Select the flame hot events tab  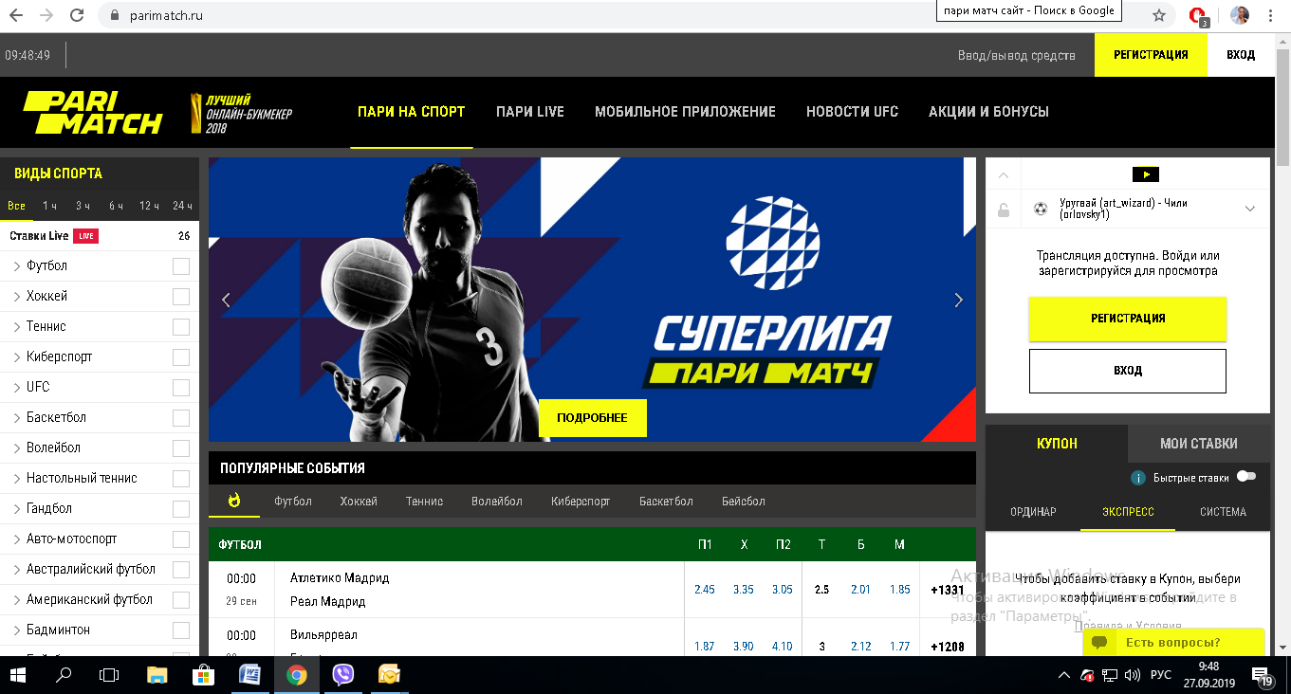point(234,501)
